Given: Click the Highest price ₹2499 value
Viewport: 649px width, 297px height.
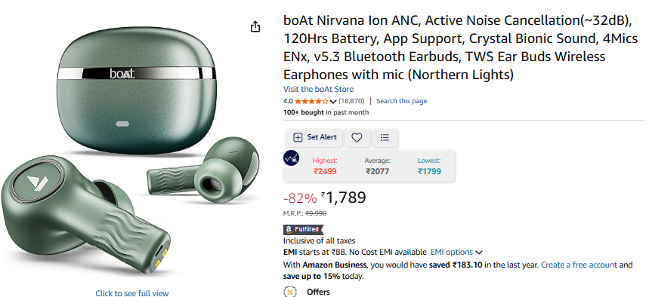Looking at the screenshot, I should tap(325, 171).
